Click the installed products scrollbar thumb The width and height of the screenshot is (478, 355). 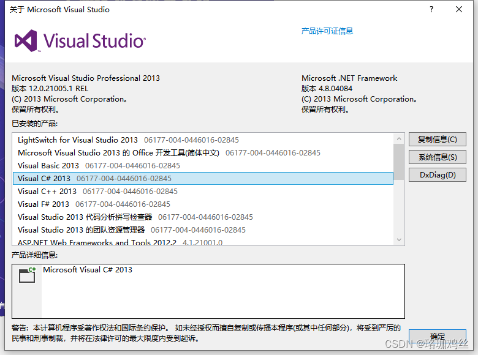[x=399, y=162]
